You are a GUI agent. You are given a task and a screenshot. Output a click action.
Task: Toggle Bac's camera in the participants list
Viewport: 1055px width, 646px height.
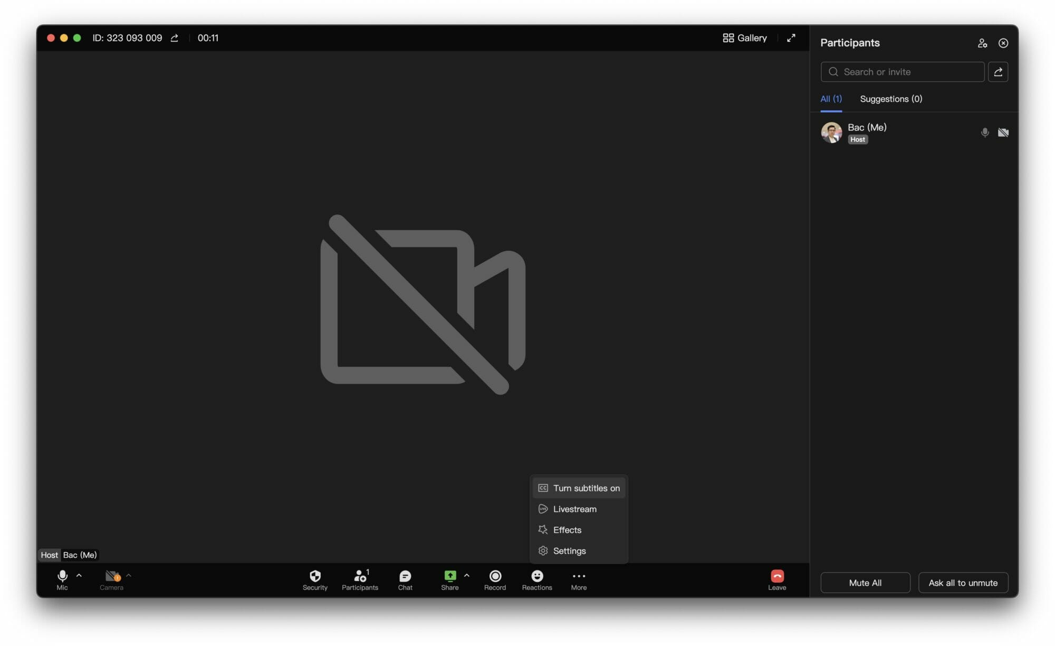click(1003, 132)
